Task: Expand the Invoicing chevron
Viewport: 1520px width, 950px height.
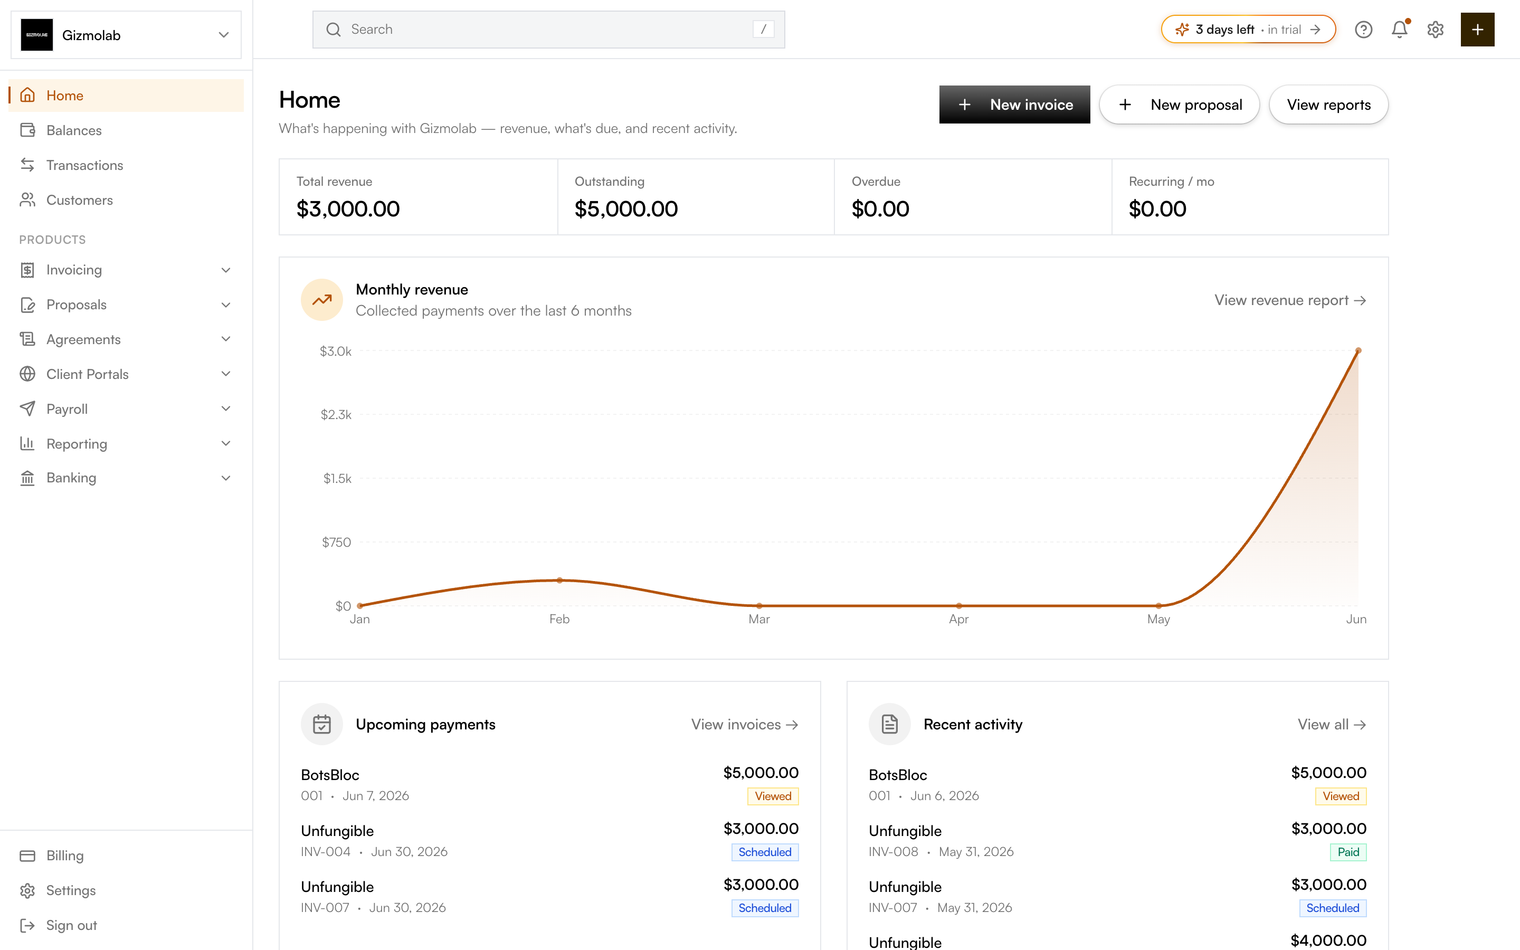Action: point(226,270)
